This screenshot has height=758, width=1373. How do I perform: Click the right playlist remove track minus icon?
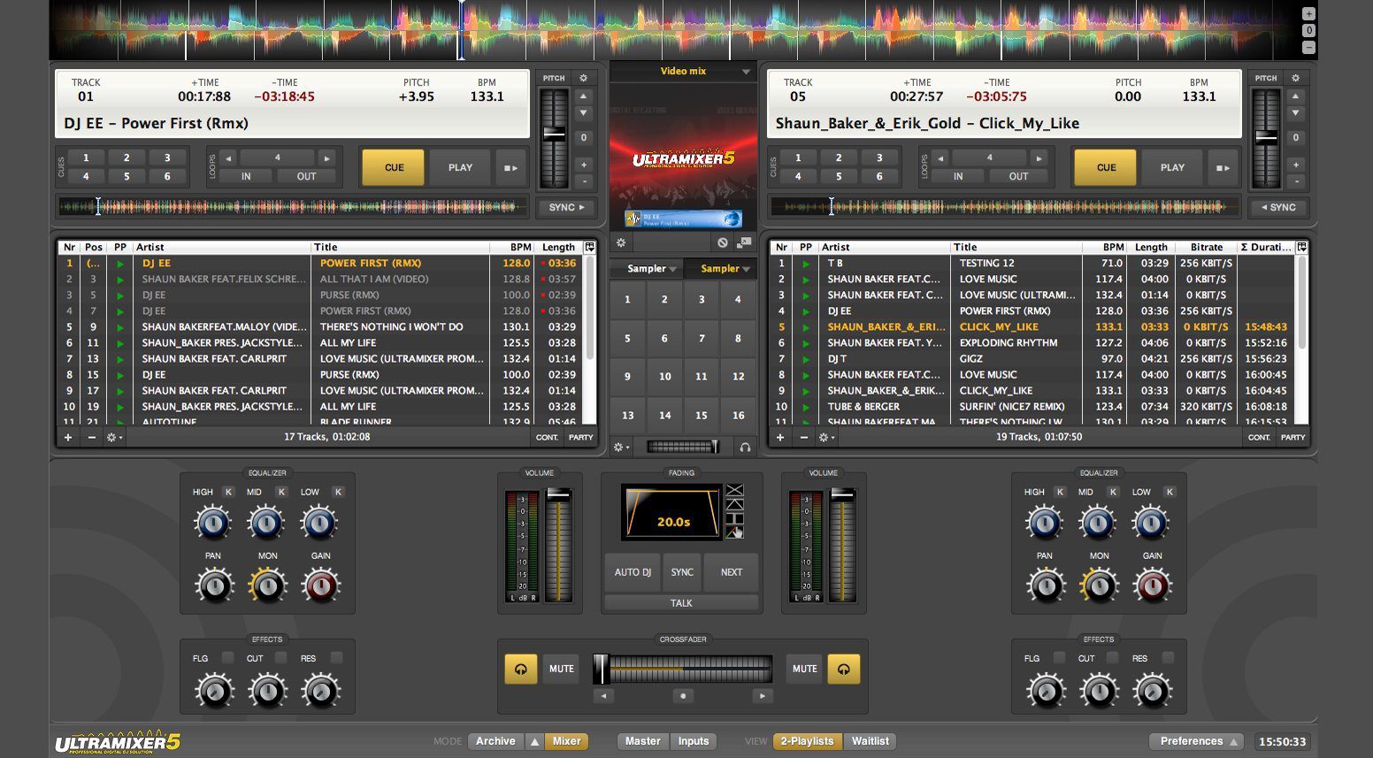pos(804,437)
